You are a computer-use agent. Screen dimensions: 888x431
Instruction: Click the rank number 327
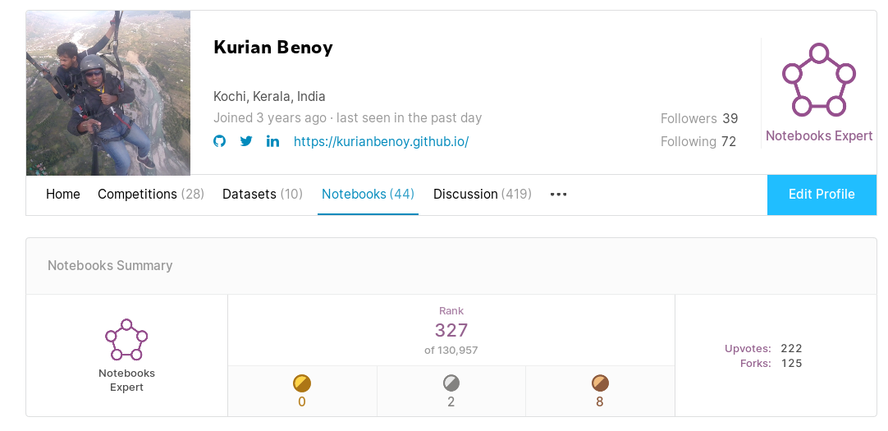tap(451, 330)
